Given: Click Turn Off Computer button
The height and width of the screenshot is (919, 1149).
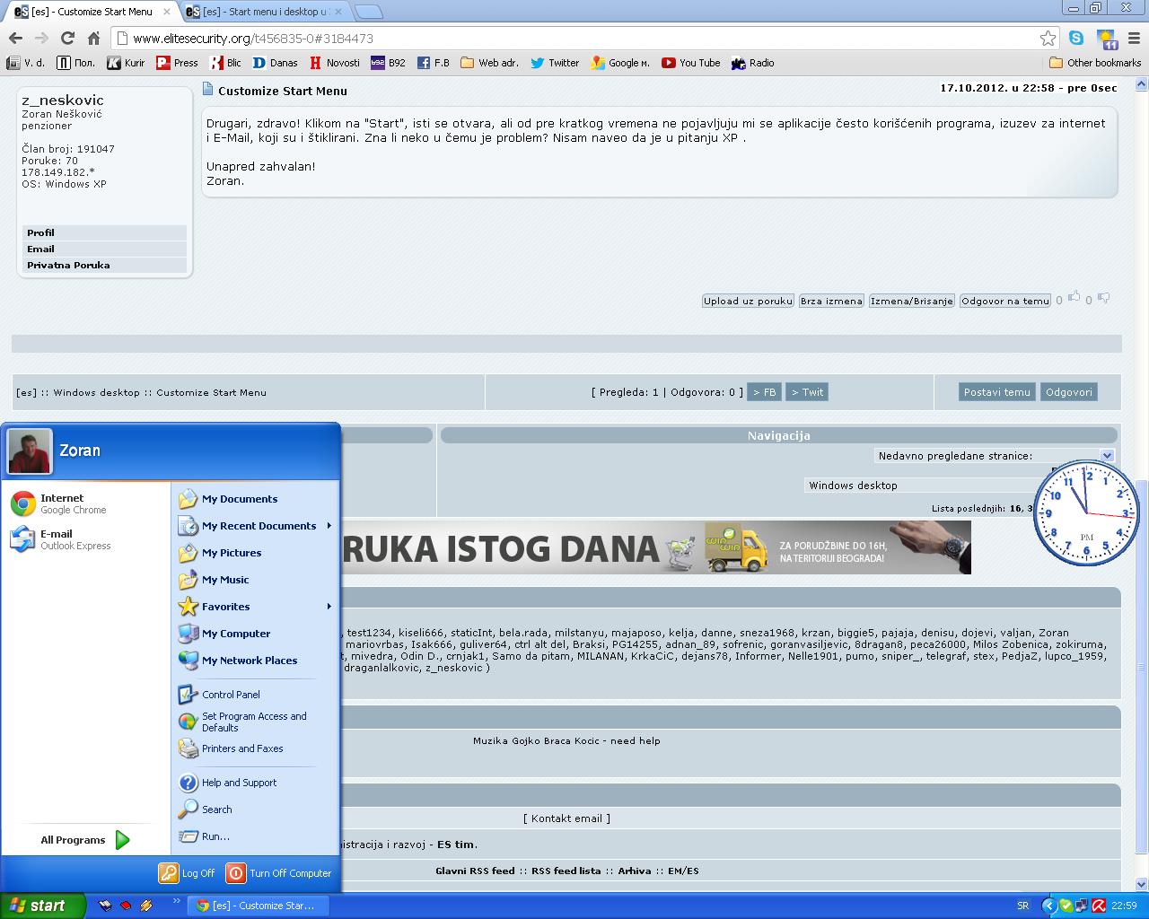Looking at the screenshot, I should (279, 873).
